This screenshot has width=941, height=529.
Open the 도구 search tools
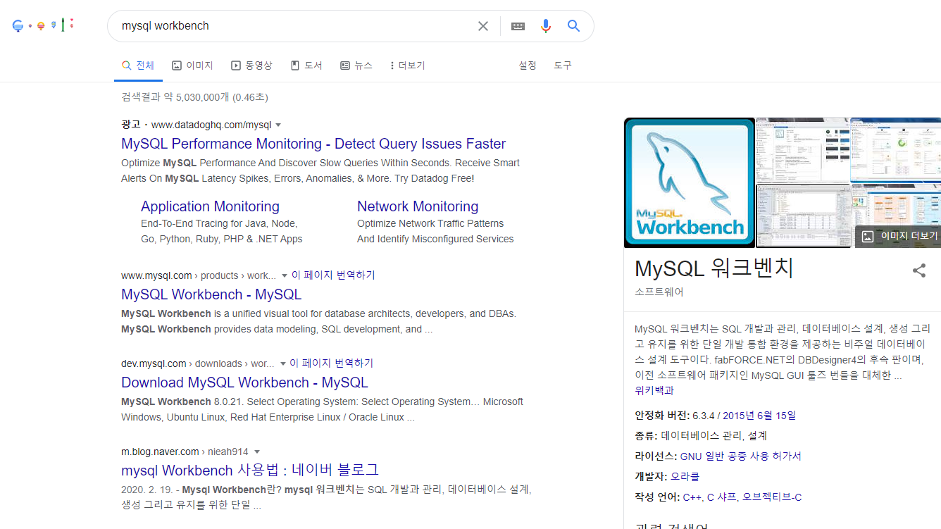click(563, 66)
